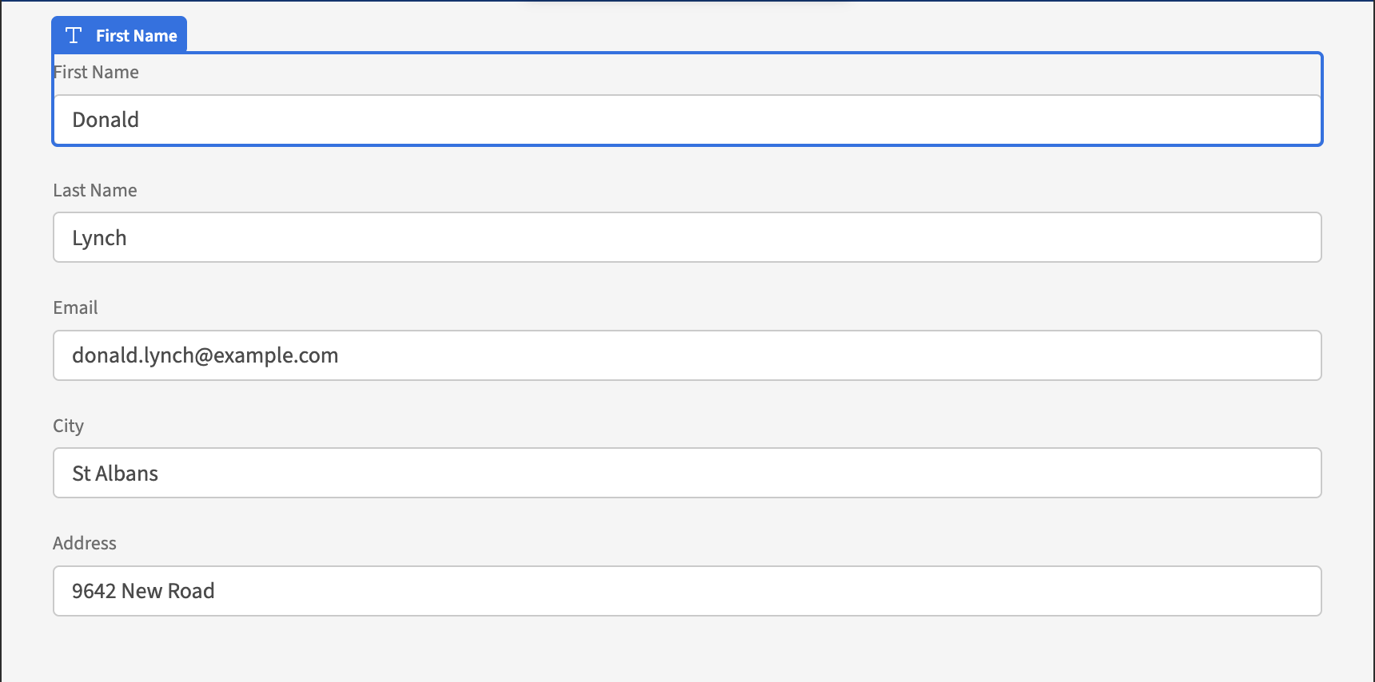The height and width of the screenshot is (682, 1375).
Task: Click the Email field label
Action: (75, 307)
